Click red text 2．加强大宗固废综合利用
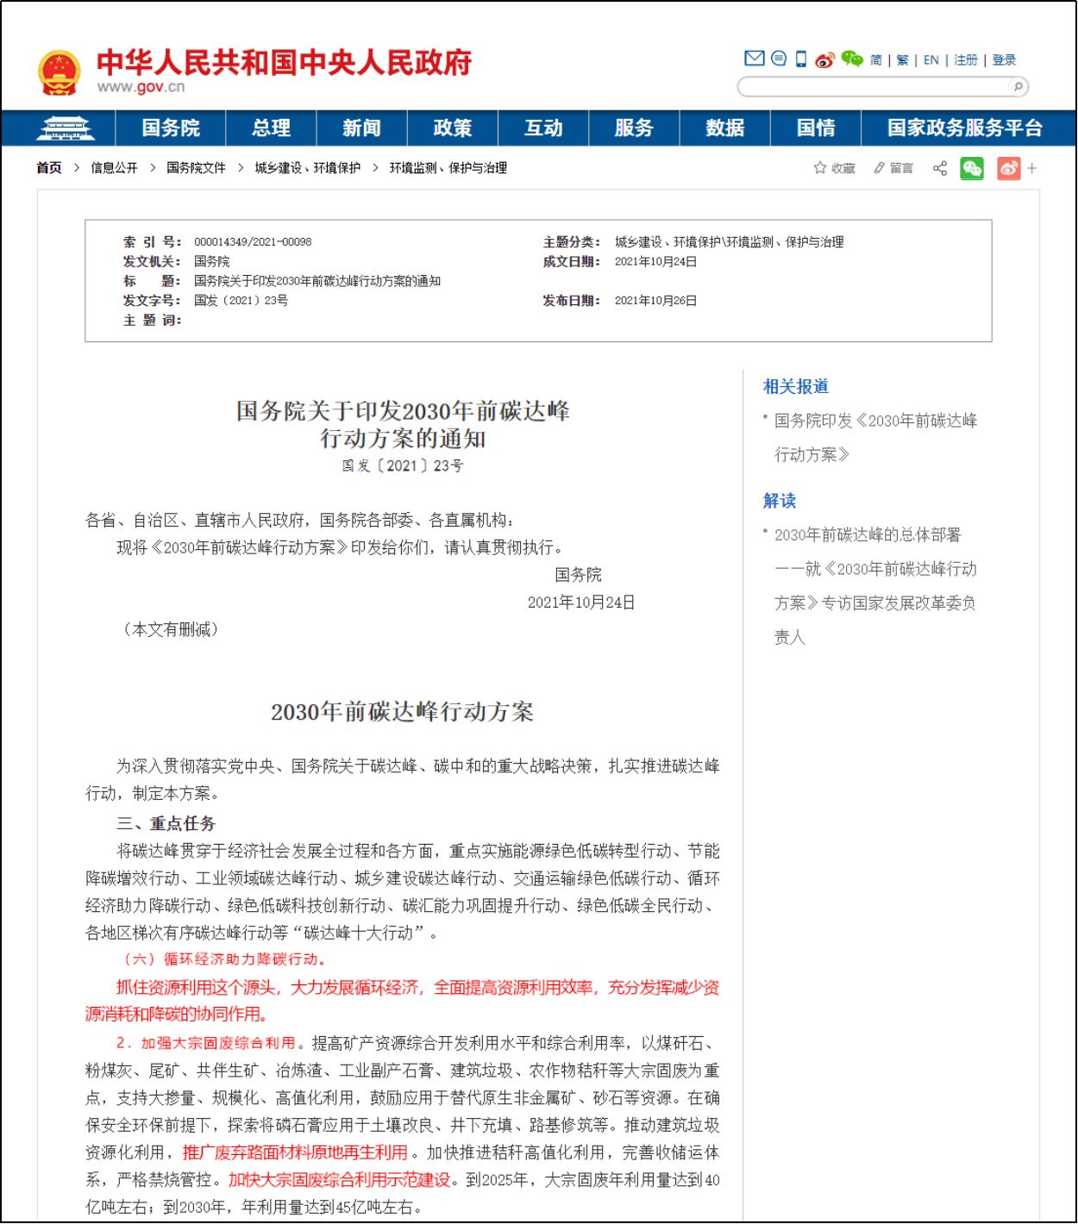Image resolution: width=1078 pixels, height=1224 pixels. coord(206,1043)
